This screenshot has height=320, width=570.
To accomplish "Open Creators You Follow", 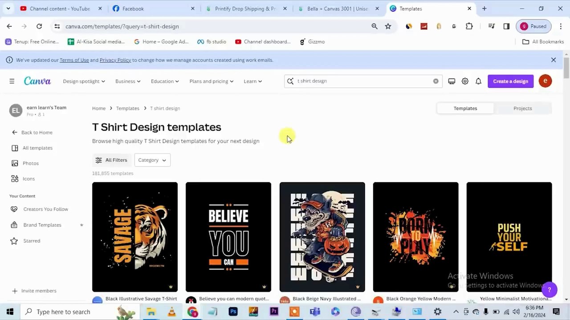I will coord(40,209).
